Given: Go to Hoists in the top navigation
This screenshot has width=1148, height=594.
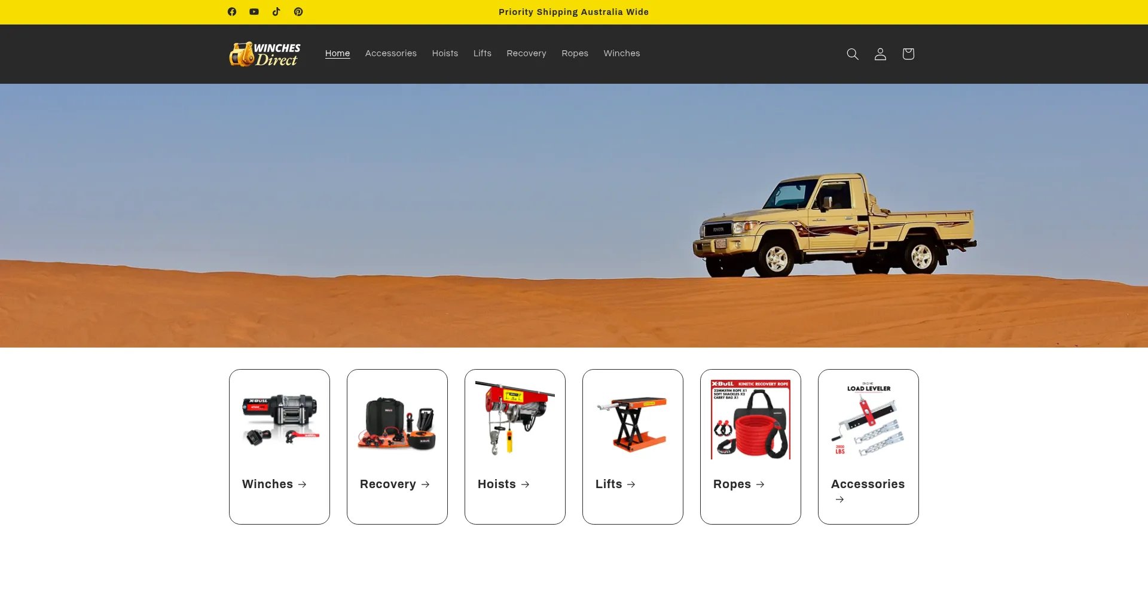Looking at the screenshot, I should coord(445,53).
